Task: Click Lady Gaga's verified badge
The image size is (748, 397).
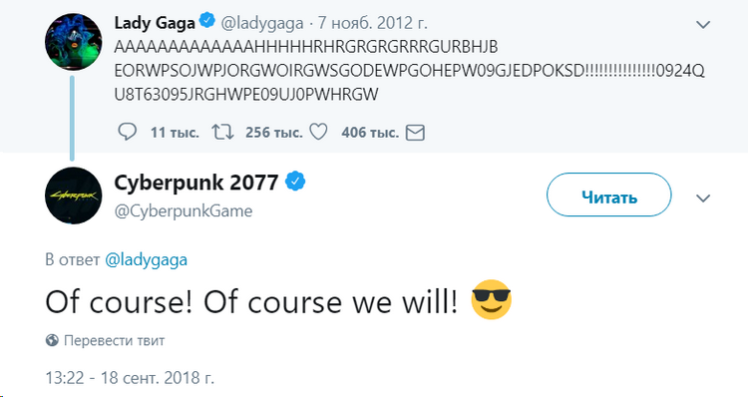Action: (207, 21)
